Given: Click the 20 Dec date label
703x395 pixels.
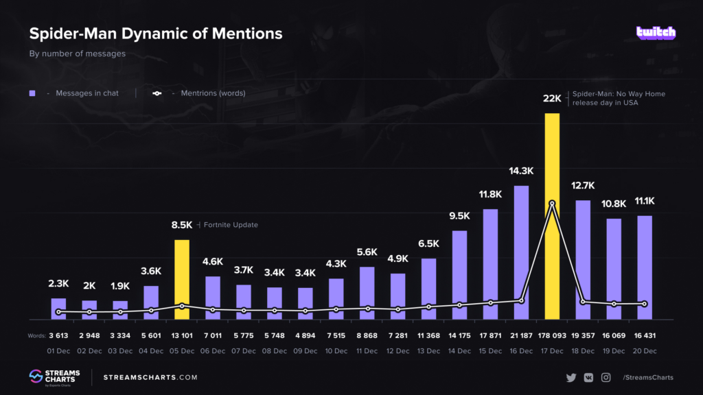Looking at the screenshot, I should point(644,350).
